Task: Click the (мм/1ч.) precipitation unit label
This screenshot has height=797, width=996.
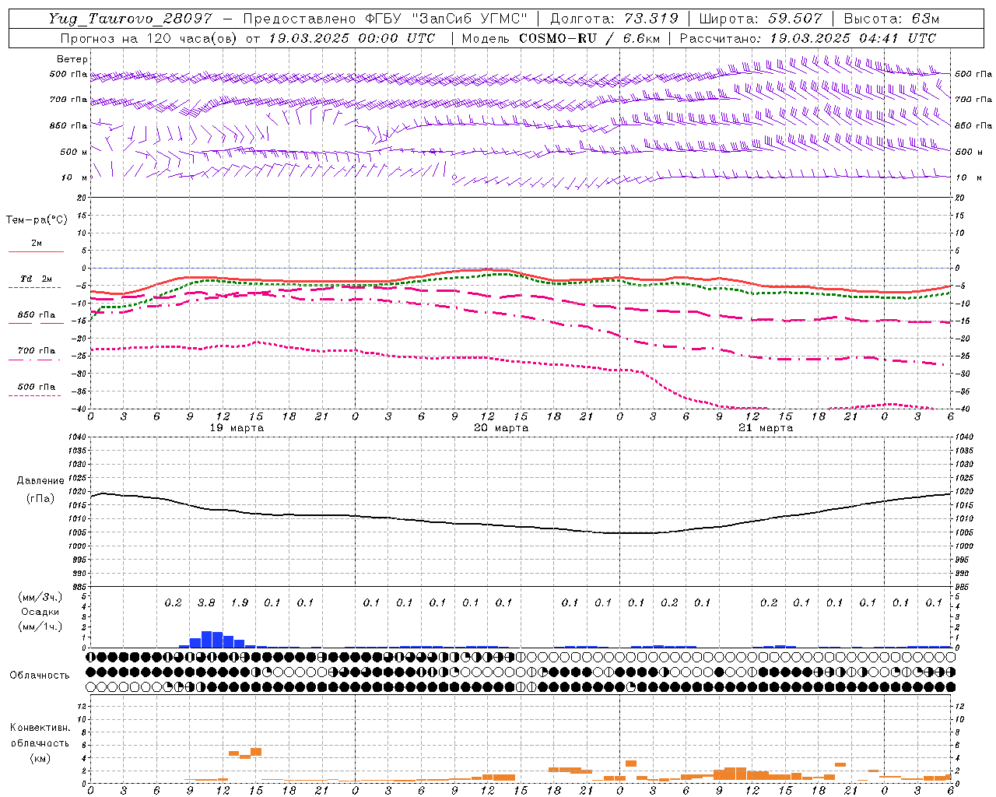Action: pos(40,627)
